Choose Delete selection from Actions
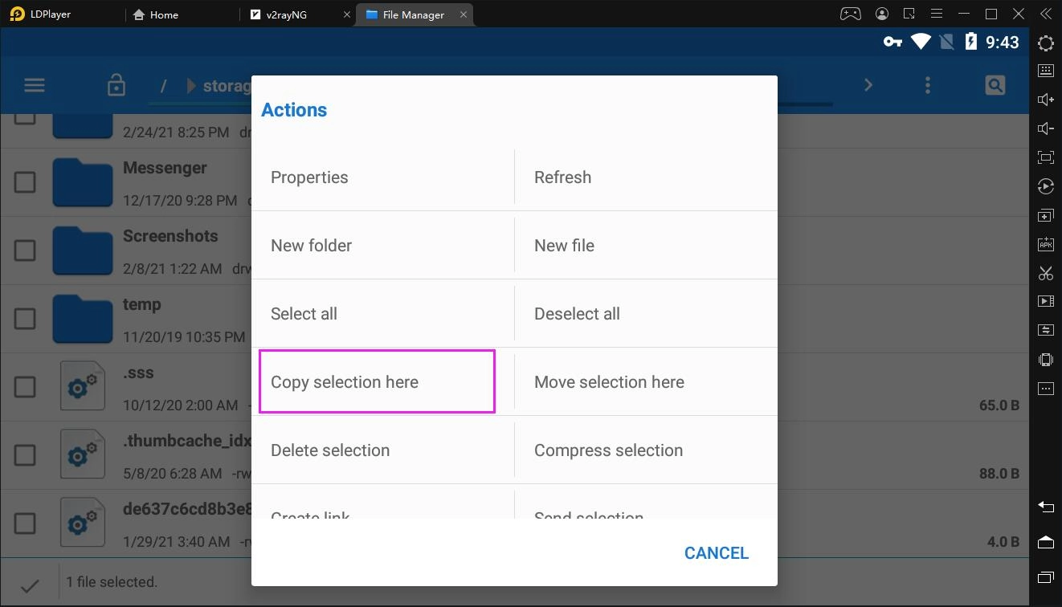This screenshot has width=1062, height=607. coord(330,450)
